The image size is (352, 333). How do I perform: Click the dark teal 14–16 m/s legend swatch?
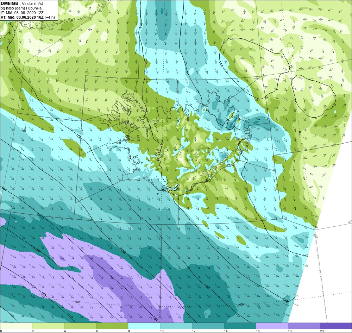point(240,326)
